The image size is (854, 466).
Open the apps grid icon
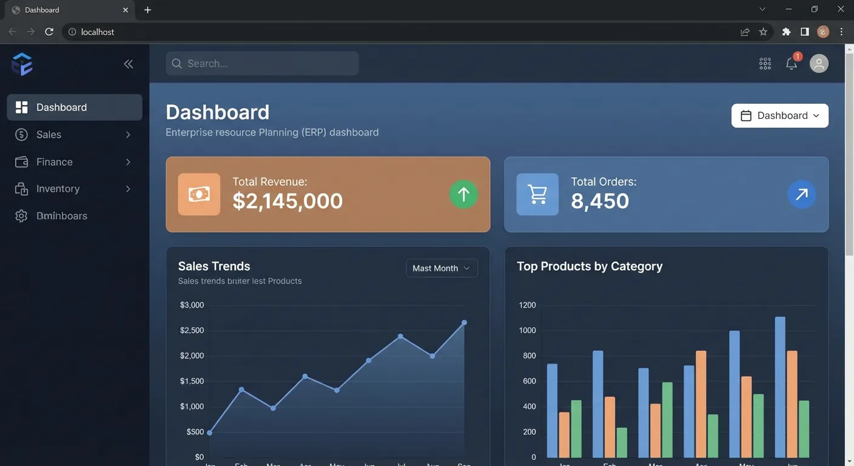pos(765,64)
